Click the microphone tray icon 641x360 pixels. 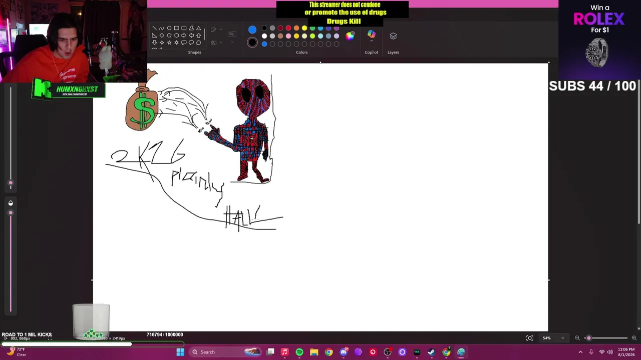591,352
